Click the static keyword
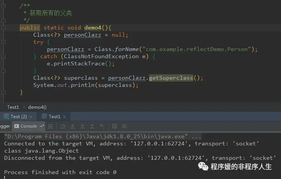The image size is (281, 179). pos(54,28)
